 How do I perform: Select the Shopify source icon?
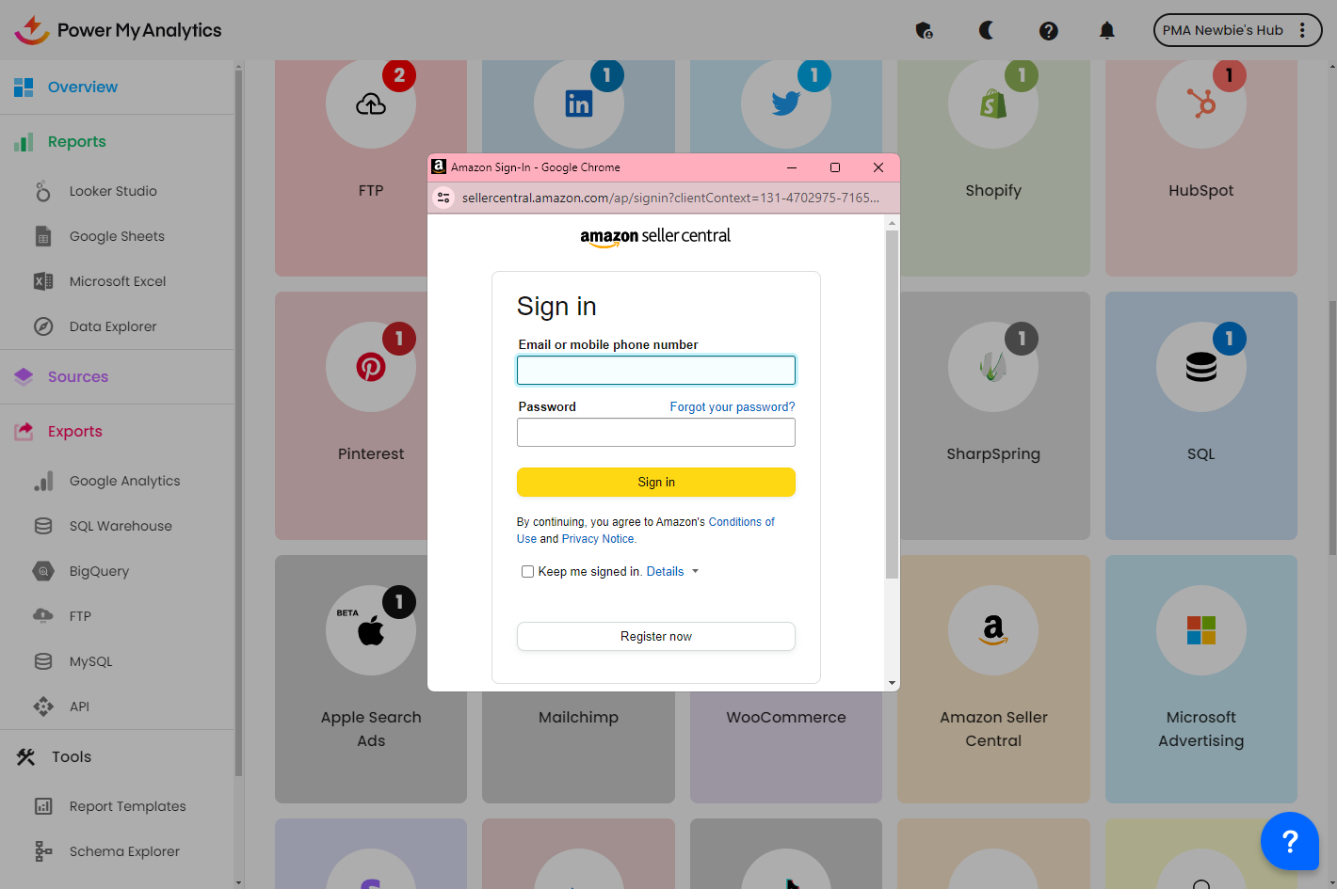(x=992, y=103)
